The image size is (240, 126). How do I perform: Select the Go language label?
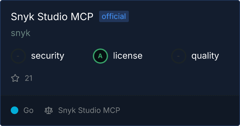click(28, 110)
